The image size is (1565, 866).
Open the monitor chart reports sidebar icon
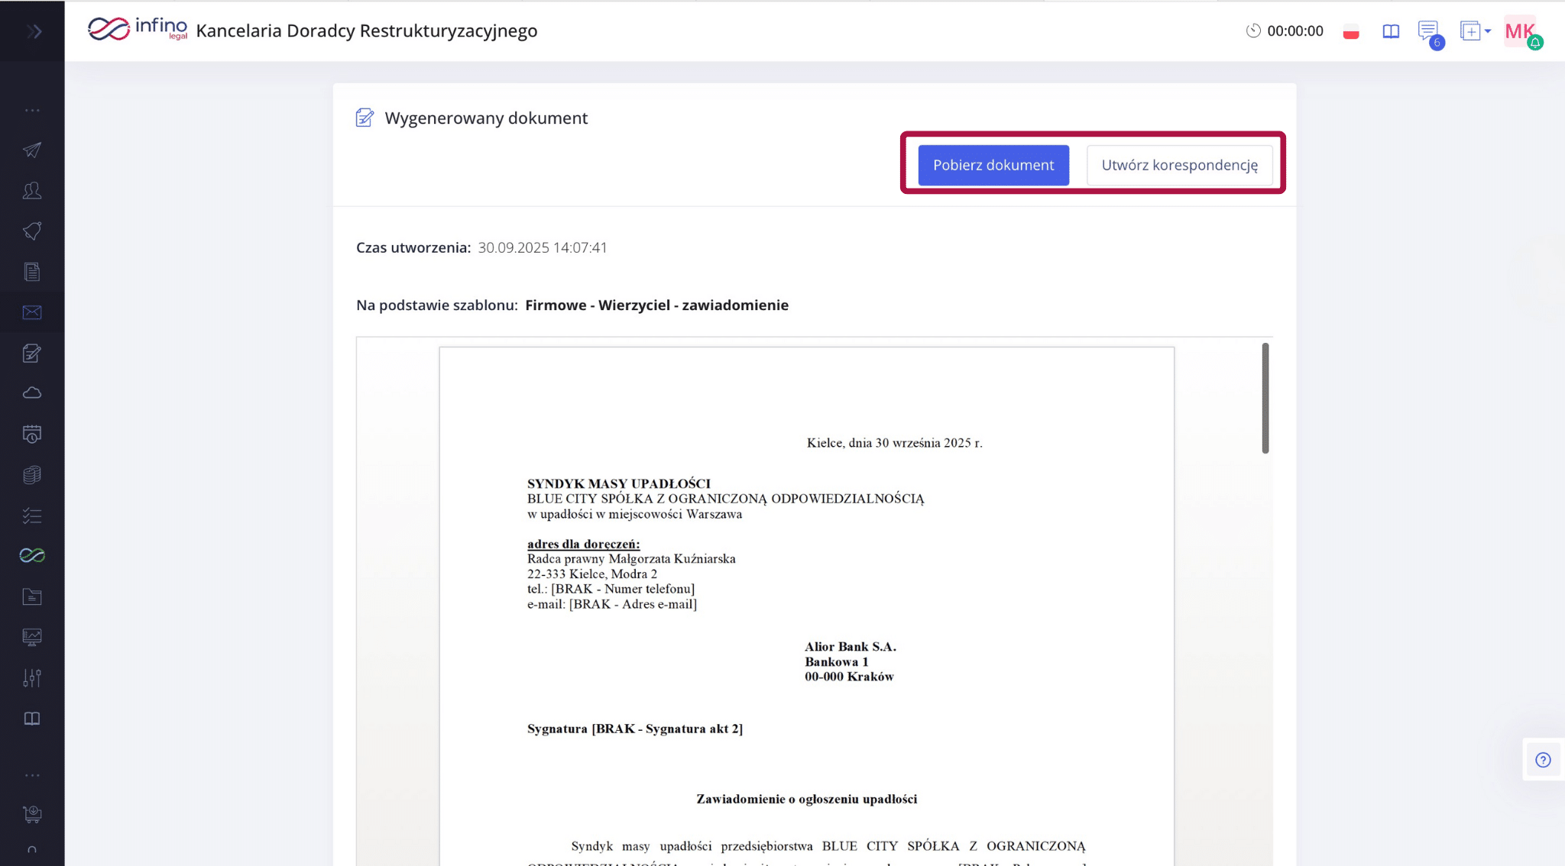pos(32,637)
